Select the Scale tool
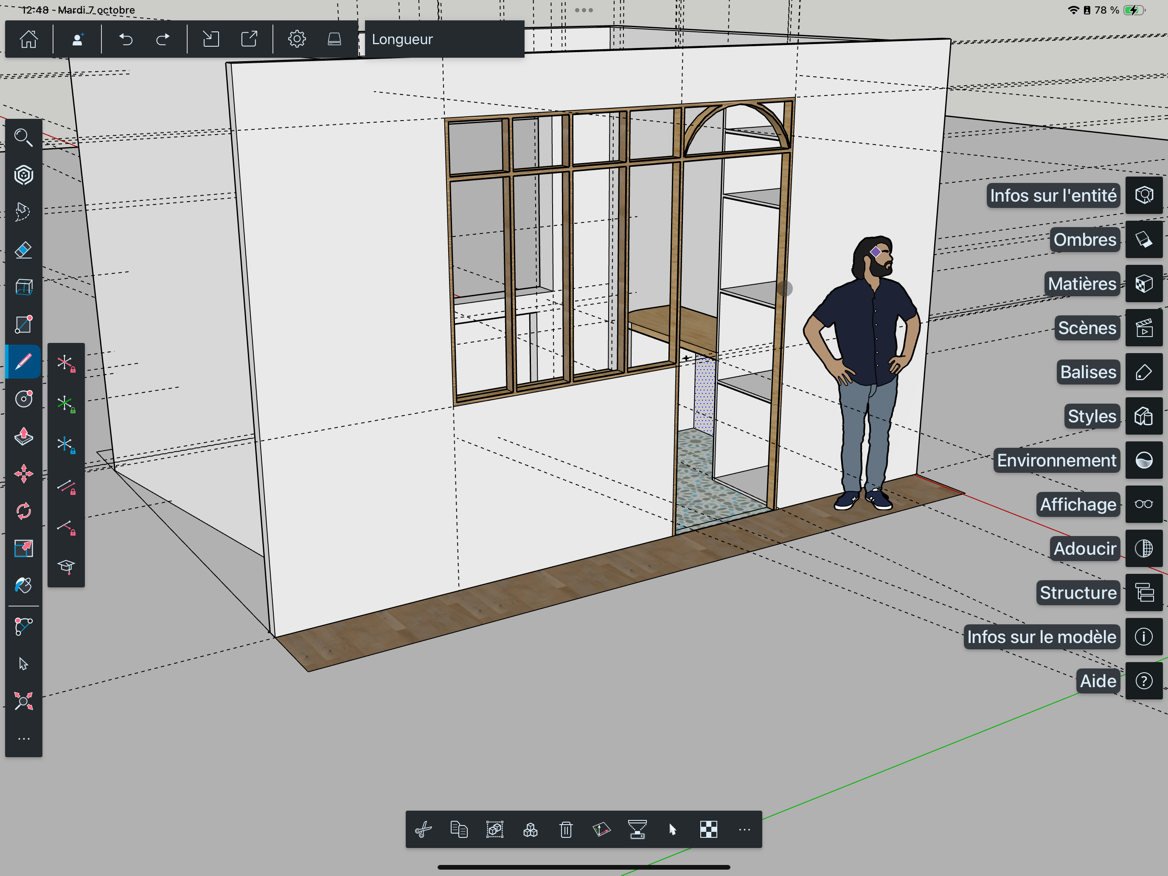The image size is (1168, 876). [x=23, y=549]
